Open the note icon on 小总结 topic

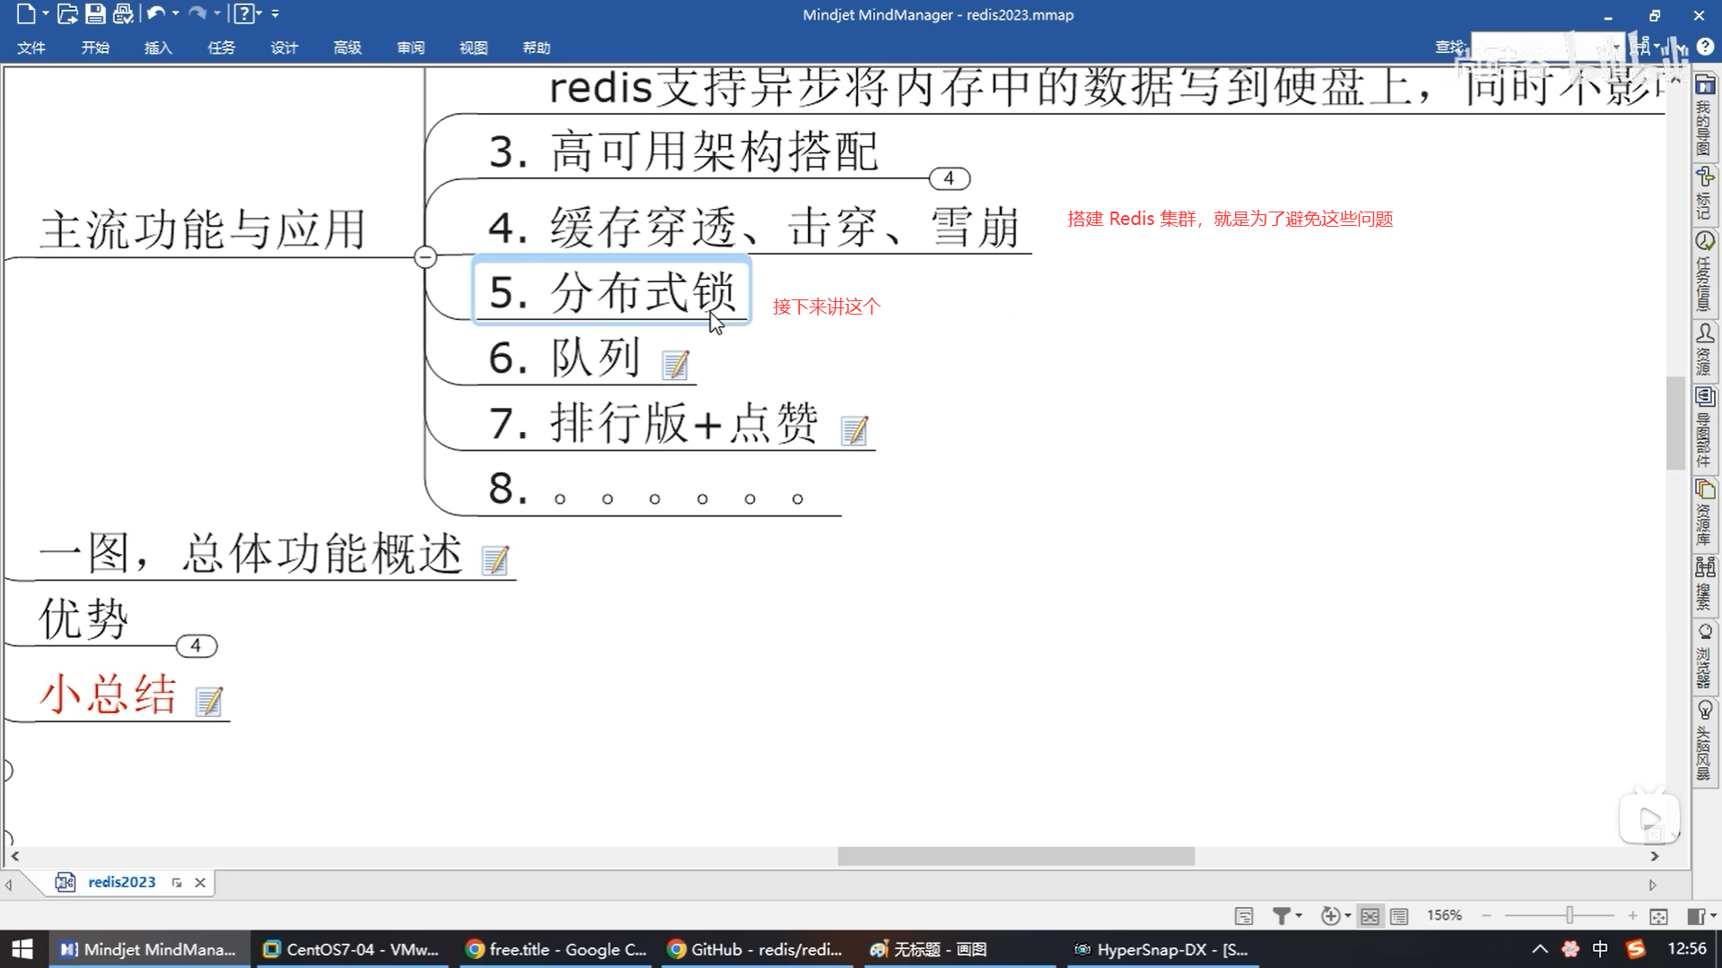[209, 701]
